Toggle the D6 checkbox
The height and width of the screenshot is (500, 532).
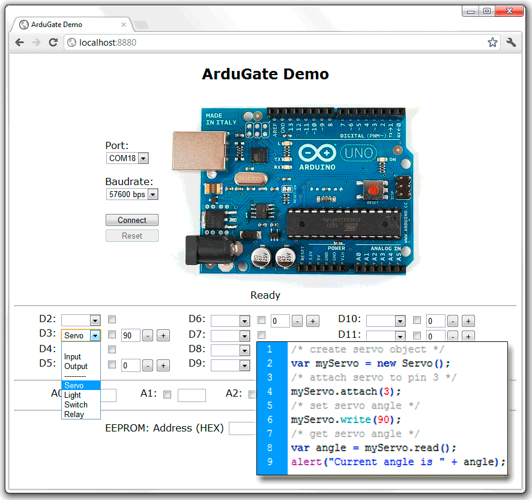click(x=261, y=320)
